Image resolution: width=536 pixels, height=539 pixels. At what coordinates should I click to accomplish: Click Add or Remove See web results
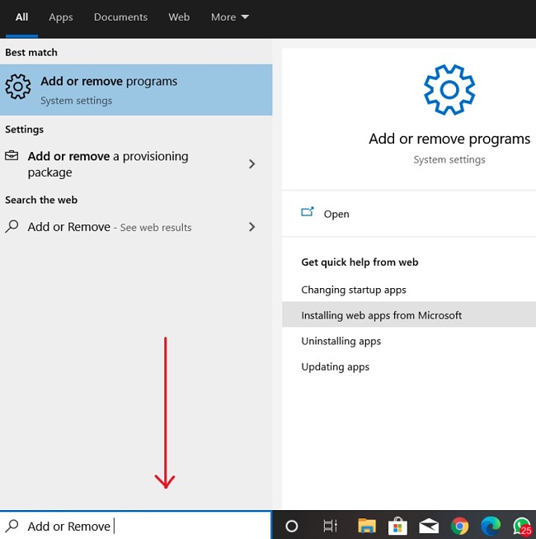(x=136, y=227)
